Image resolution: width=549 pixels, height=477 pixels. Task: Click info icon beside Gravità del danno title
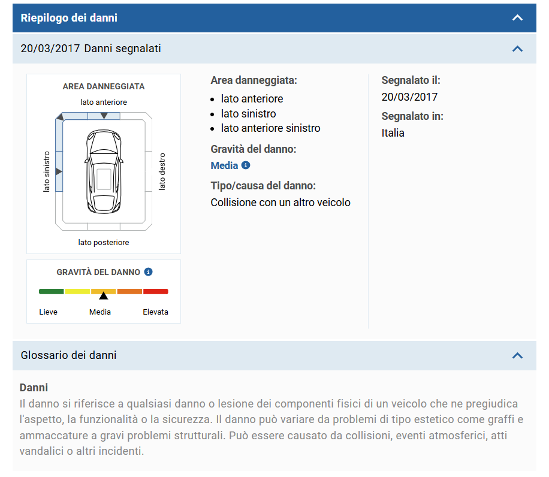[x=149, y=272]
